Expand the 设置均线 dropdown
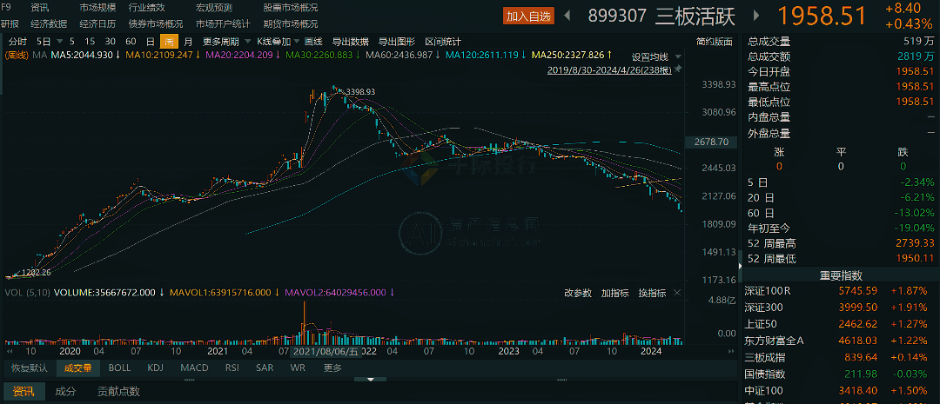Viewport: 940px width, 404px height. point(677,56)
